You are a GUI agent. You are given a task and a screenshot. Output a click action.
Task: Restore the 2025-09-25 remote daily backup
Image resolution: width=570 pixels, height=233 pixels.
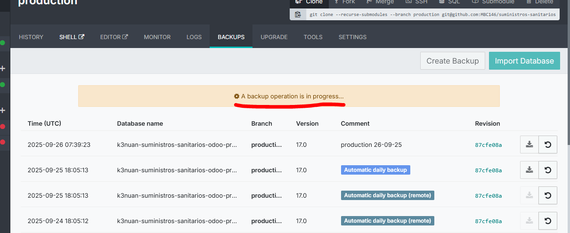[x=548, y=195]
